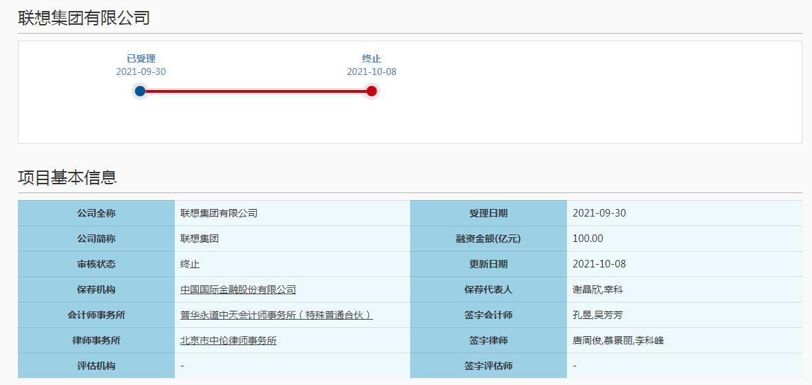
Task: Click the 公司简称 header cell
Action: pos(96,239)
